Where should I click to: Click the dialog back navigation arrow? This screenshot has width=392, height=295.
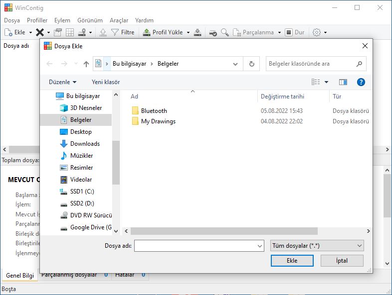[x=49, y=64]
